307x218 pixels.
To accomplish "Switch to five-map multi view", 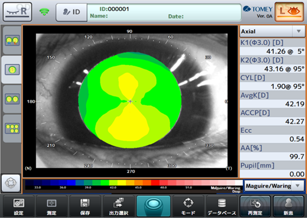I will 12,128.
